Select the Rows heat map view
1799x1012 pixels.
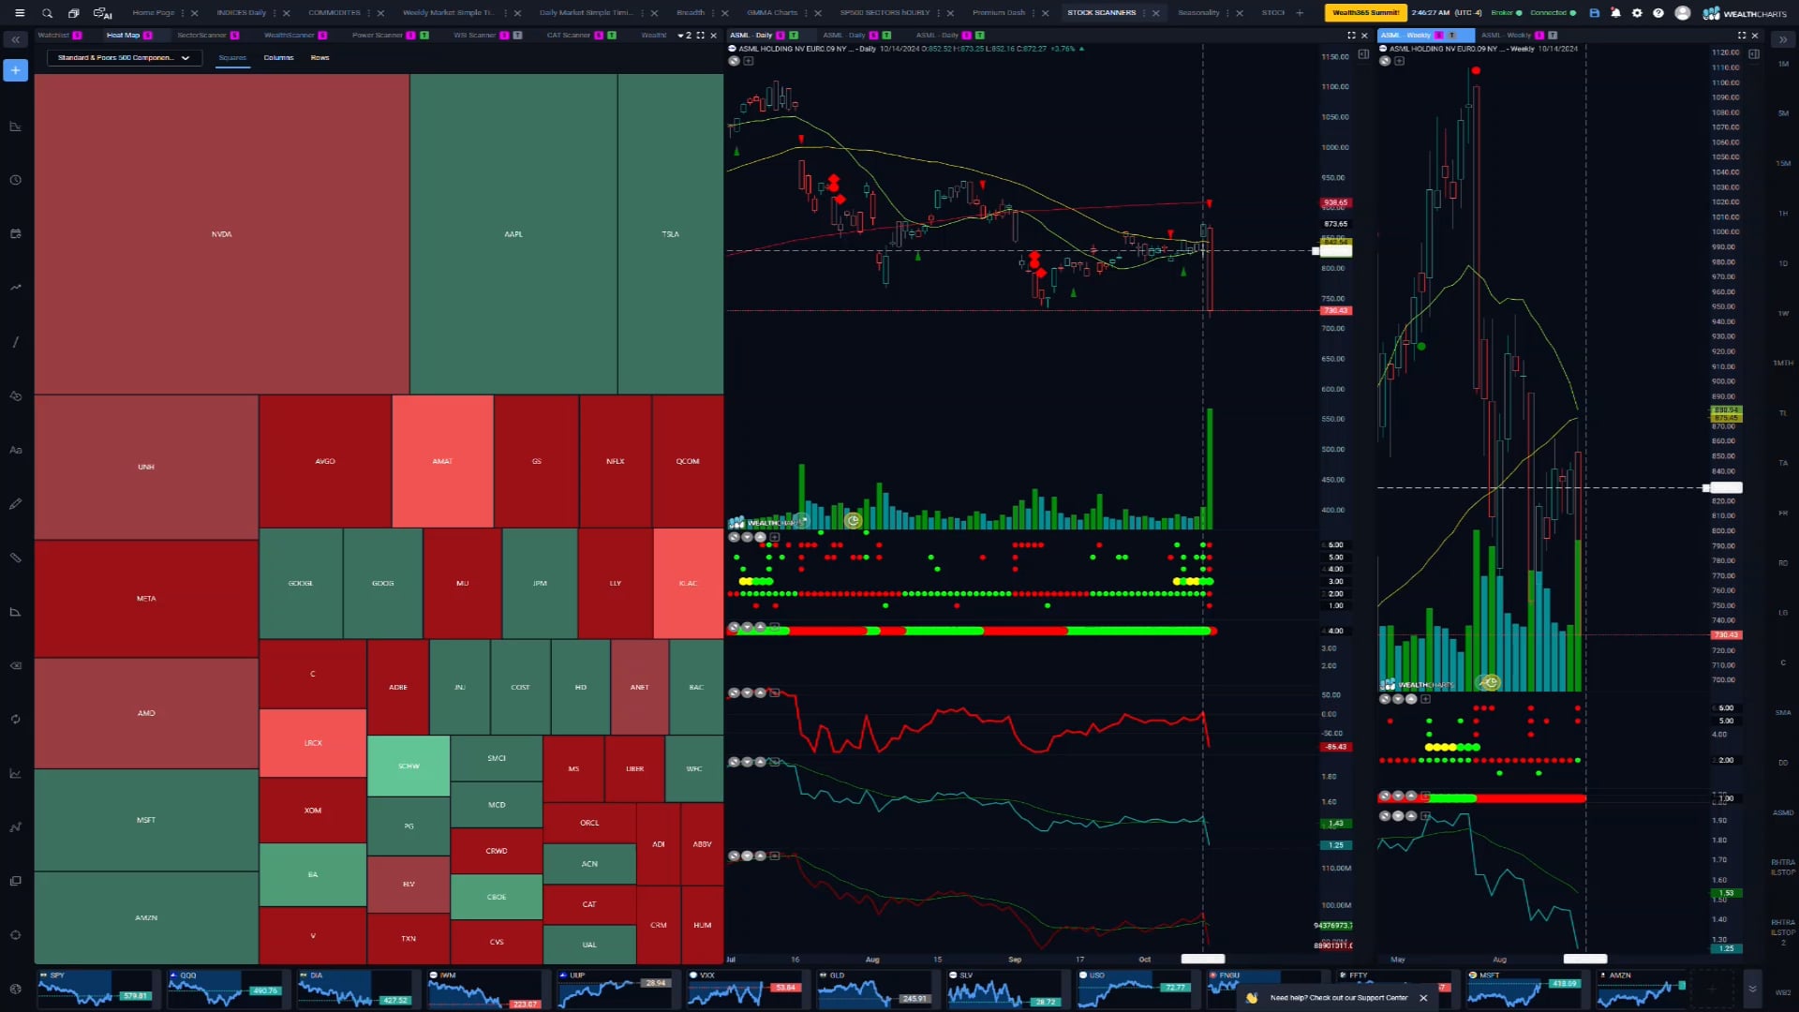click(320, 58)
